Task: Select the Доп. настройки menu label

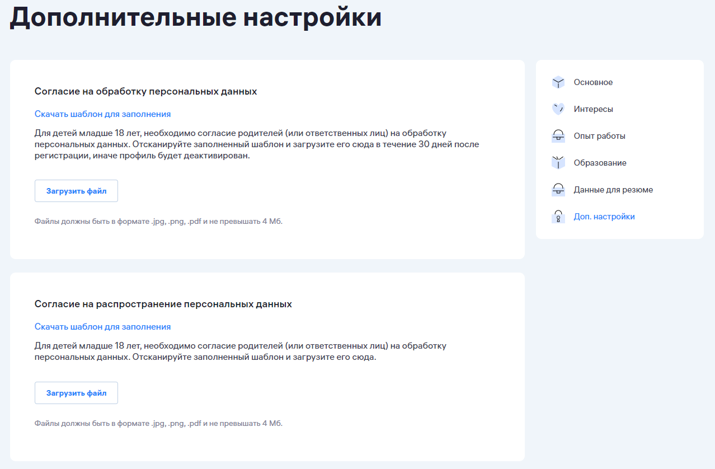Action: point(604,217)
